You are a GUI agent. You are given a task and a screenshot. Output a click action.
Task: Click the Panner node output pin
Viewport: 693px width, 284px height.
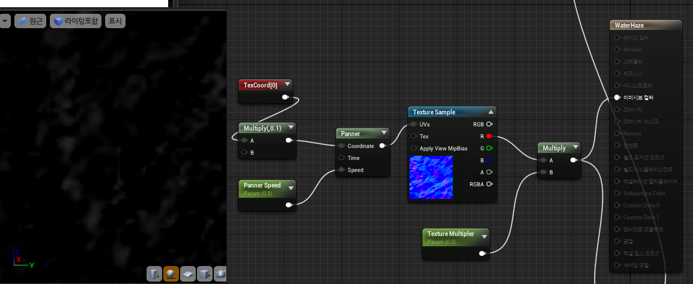click(383, 146)
